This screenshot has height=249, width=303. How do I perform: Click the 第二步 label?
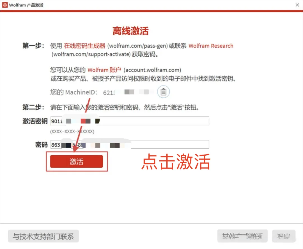(x=33, y=107)
